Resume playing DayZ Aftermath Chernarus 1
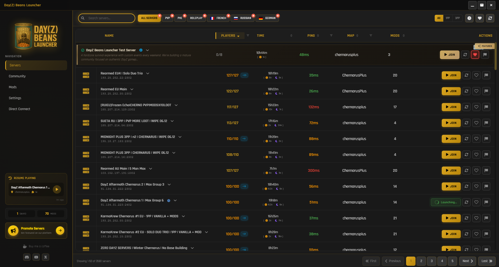The image size is (499, 267). coord(57,189)
